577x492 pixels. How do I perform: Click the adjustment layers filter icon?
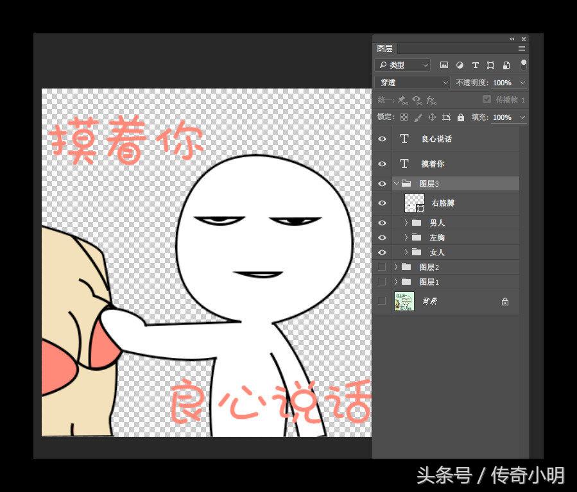[x=460, y=65]
